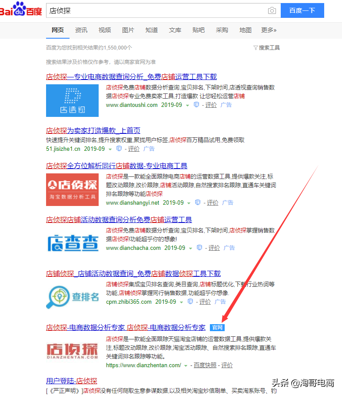
Task: Click the cpm.zhibi365.com URL text
Action: (x=129, y=302)
